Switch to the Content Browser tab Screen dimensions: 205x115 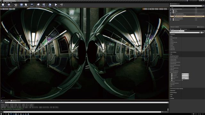5,101
